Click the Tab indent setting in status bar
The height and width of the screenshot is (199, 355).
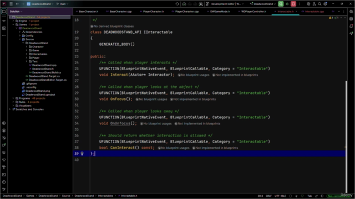point(310,196)
